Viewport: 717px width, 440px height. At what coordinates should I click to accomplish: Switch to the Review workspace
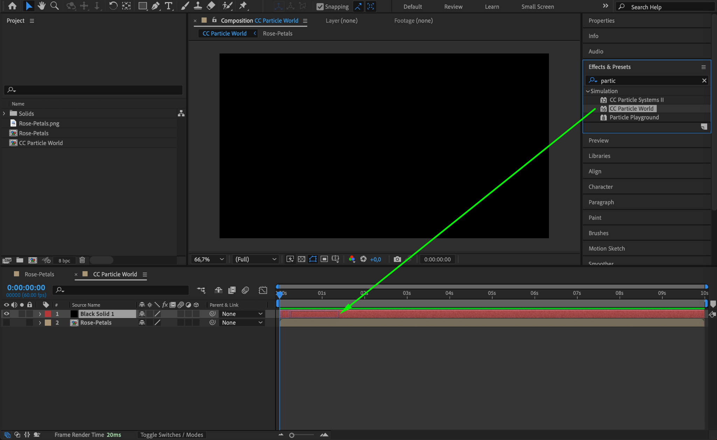coord(453,7)
